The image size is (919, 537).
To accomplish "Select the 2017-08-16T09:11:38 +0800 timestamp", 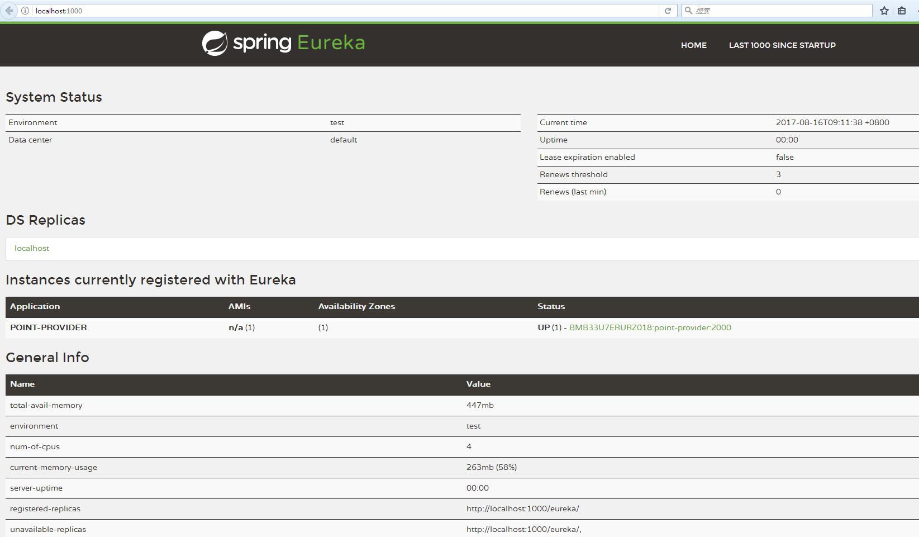I will coord(832,122).
